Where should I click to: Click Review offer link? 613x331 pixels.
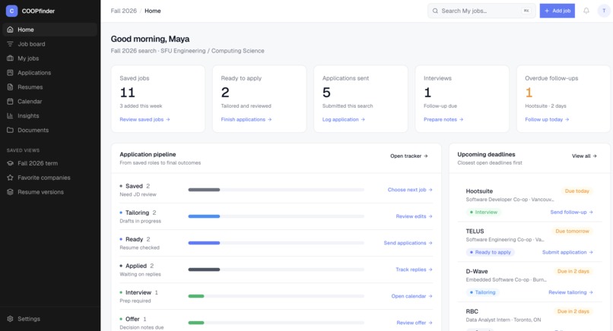pos(414,323)
